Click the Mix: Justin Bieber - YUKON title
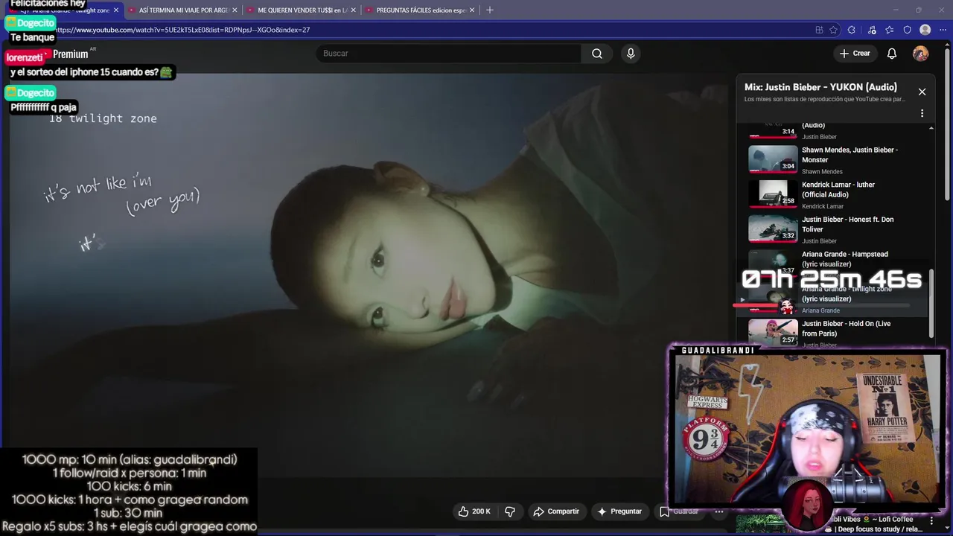953x536 pixels. pyautogui.click(x=820, y=87)
